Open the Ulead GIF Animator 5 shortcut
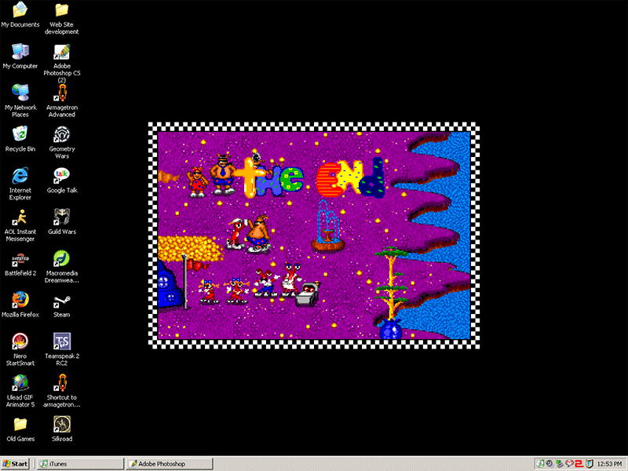 tap(20, 383)
